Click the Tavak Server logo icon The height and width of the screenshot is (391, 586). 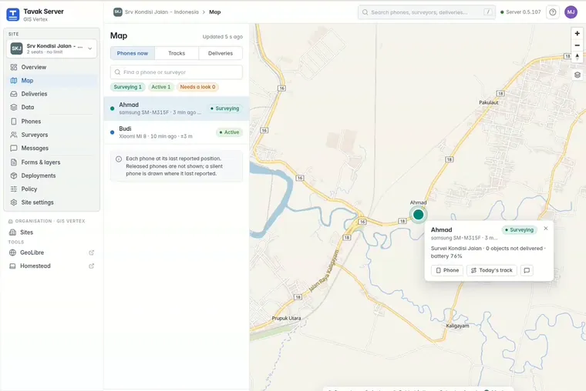tap(12, 15)
